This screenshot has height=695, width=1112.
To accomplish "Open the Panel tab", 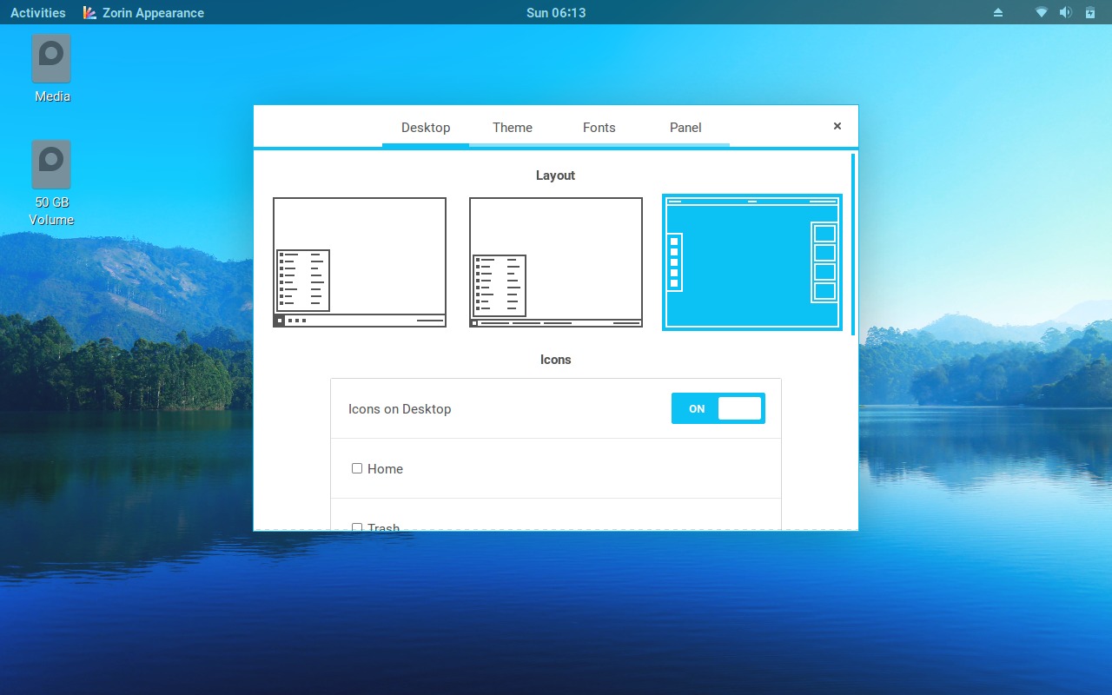I will click(685, 127).
